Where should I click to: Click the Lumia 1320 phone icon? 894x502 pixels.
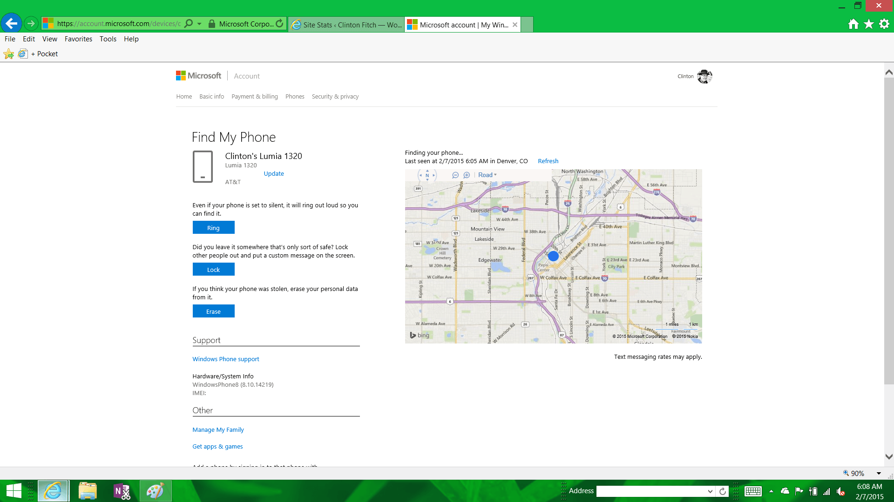pyautogui.click(x=203, y=166)
